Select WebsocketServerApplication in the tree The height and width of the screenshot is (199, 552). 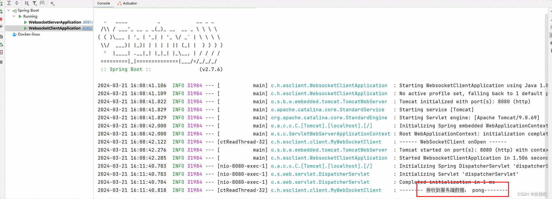click(x=55, y=22)
